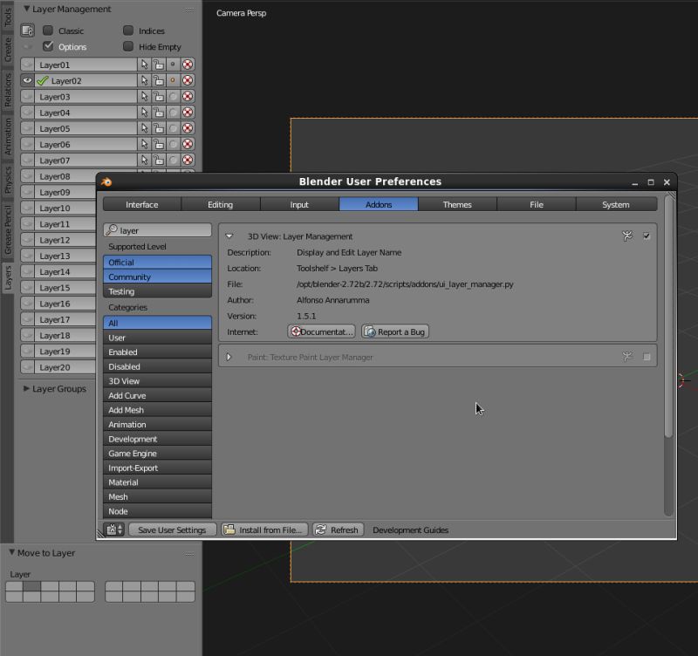Open the Input preferences tab
This screenshot has width=698, height=656.
[299, 204]
